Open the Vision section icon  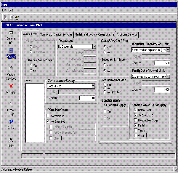(11, 140)
